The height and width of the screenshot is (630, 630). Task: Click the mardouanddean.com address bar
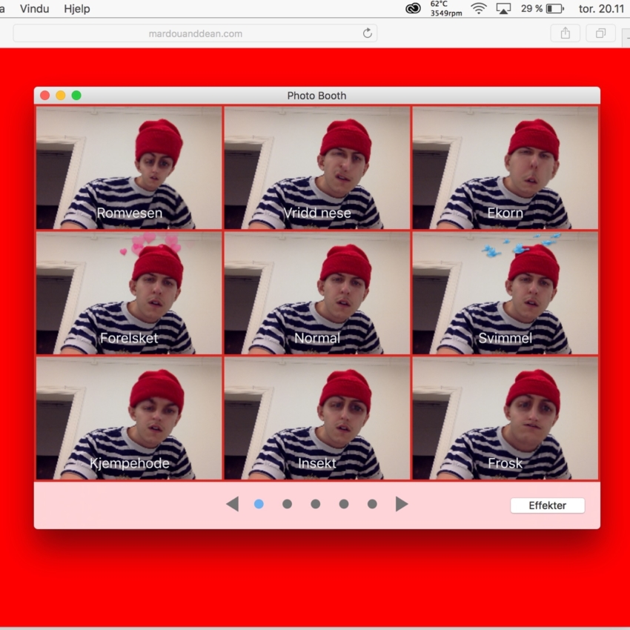[x=195, y=33]
